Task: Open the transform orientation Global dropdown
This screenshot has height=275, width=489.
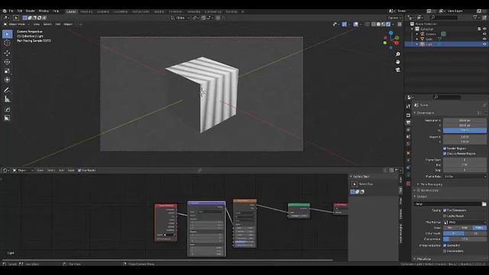Action: coord(180,18)
